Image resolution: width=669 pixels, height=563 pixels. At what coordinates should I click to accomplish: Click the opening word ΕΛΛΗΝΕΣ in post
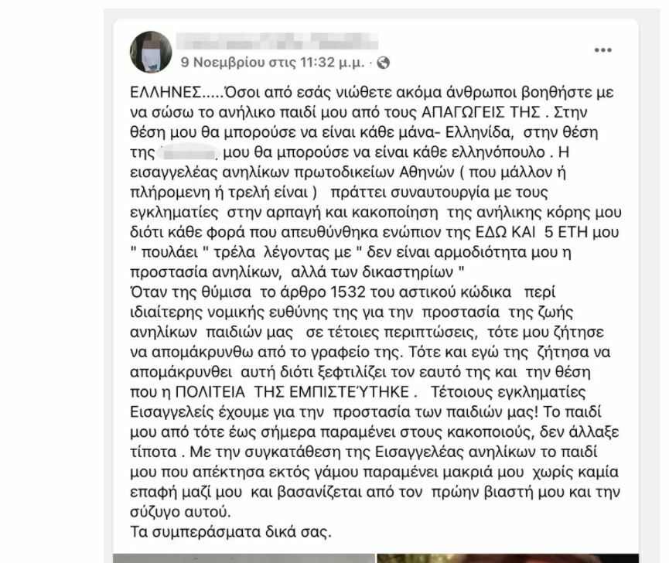click(166, 92)
